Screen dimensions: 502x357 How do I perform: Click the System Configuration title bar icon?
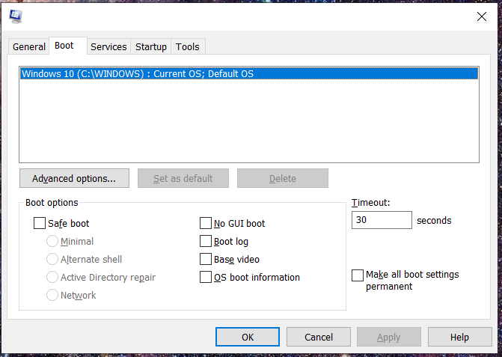(16, 16)
